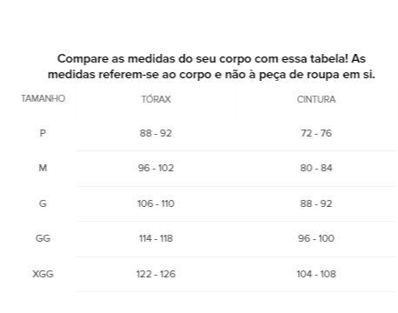Click the heading line starting with "Compare as medidas"
This screenshot has width=398, height=313.
pyautogui.click(x=211, y=59)
